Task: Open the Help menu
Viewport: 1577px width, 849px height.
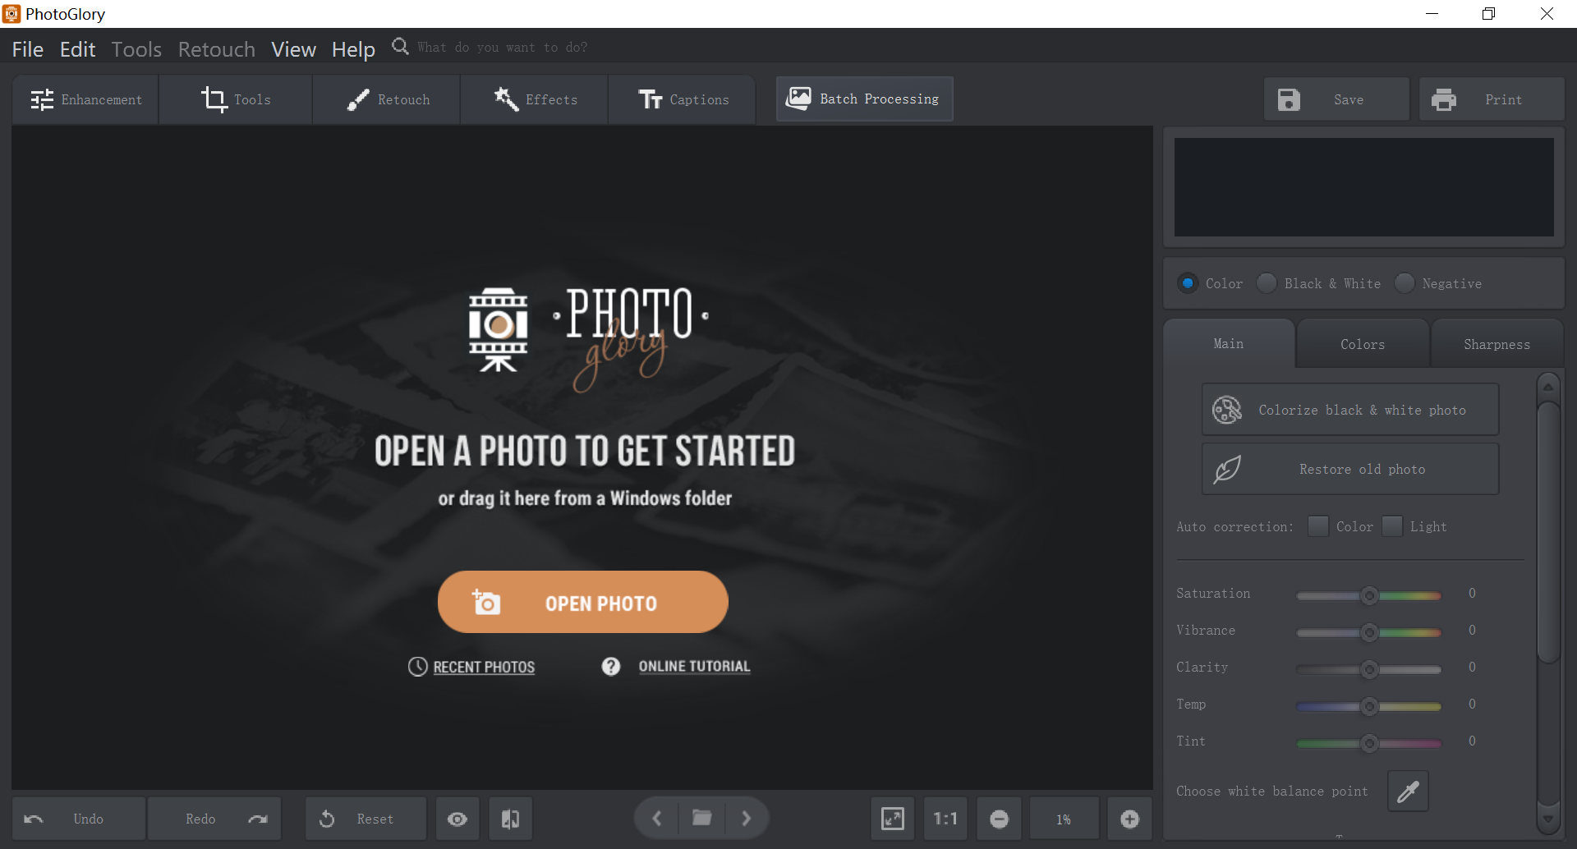Action: pyautogui.click(x=353, y=49)
